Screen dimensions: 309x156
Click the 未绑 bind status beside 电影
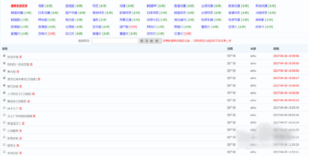[x=49, y=6]
